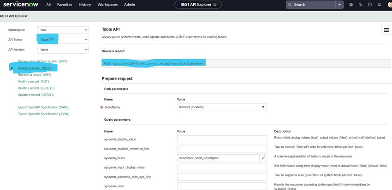Click the ServiceNow logo
Viewport: 392px width, 190px height.
tap(21, 4)
